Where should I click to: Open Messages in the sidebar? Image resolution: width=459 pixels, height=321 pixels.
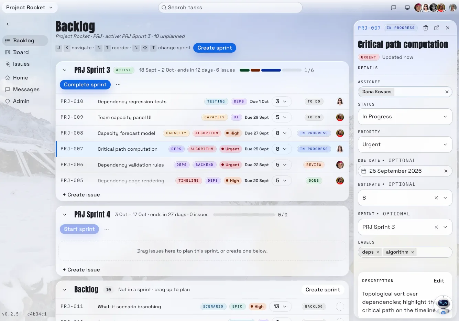tap(25, 89)
